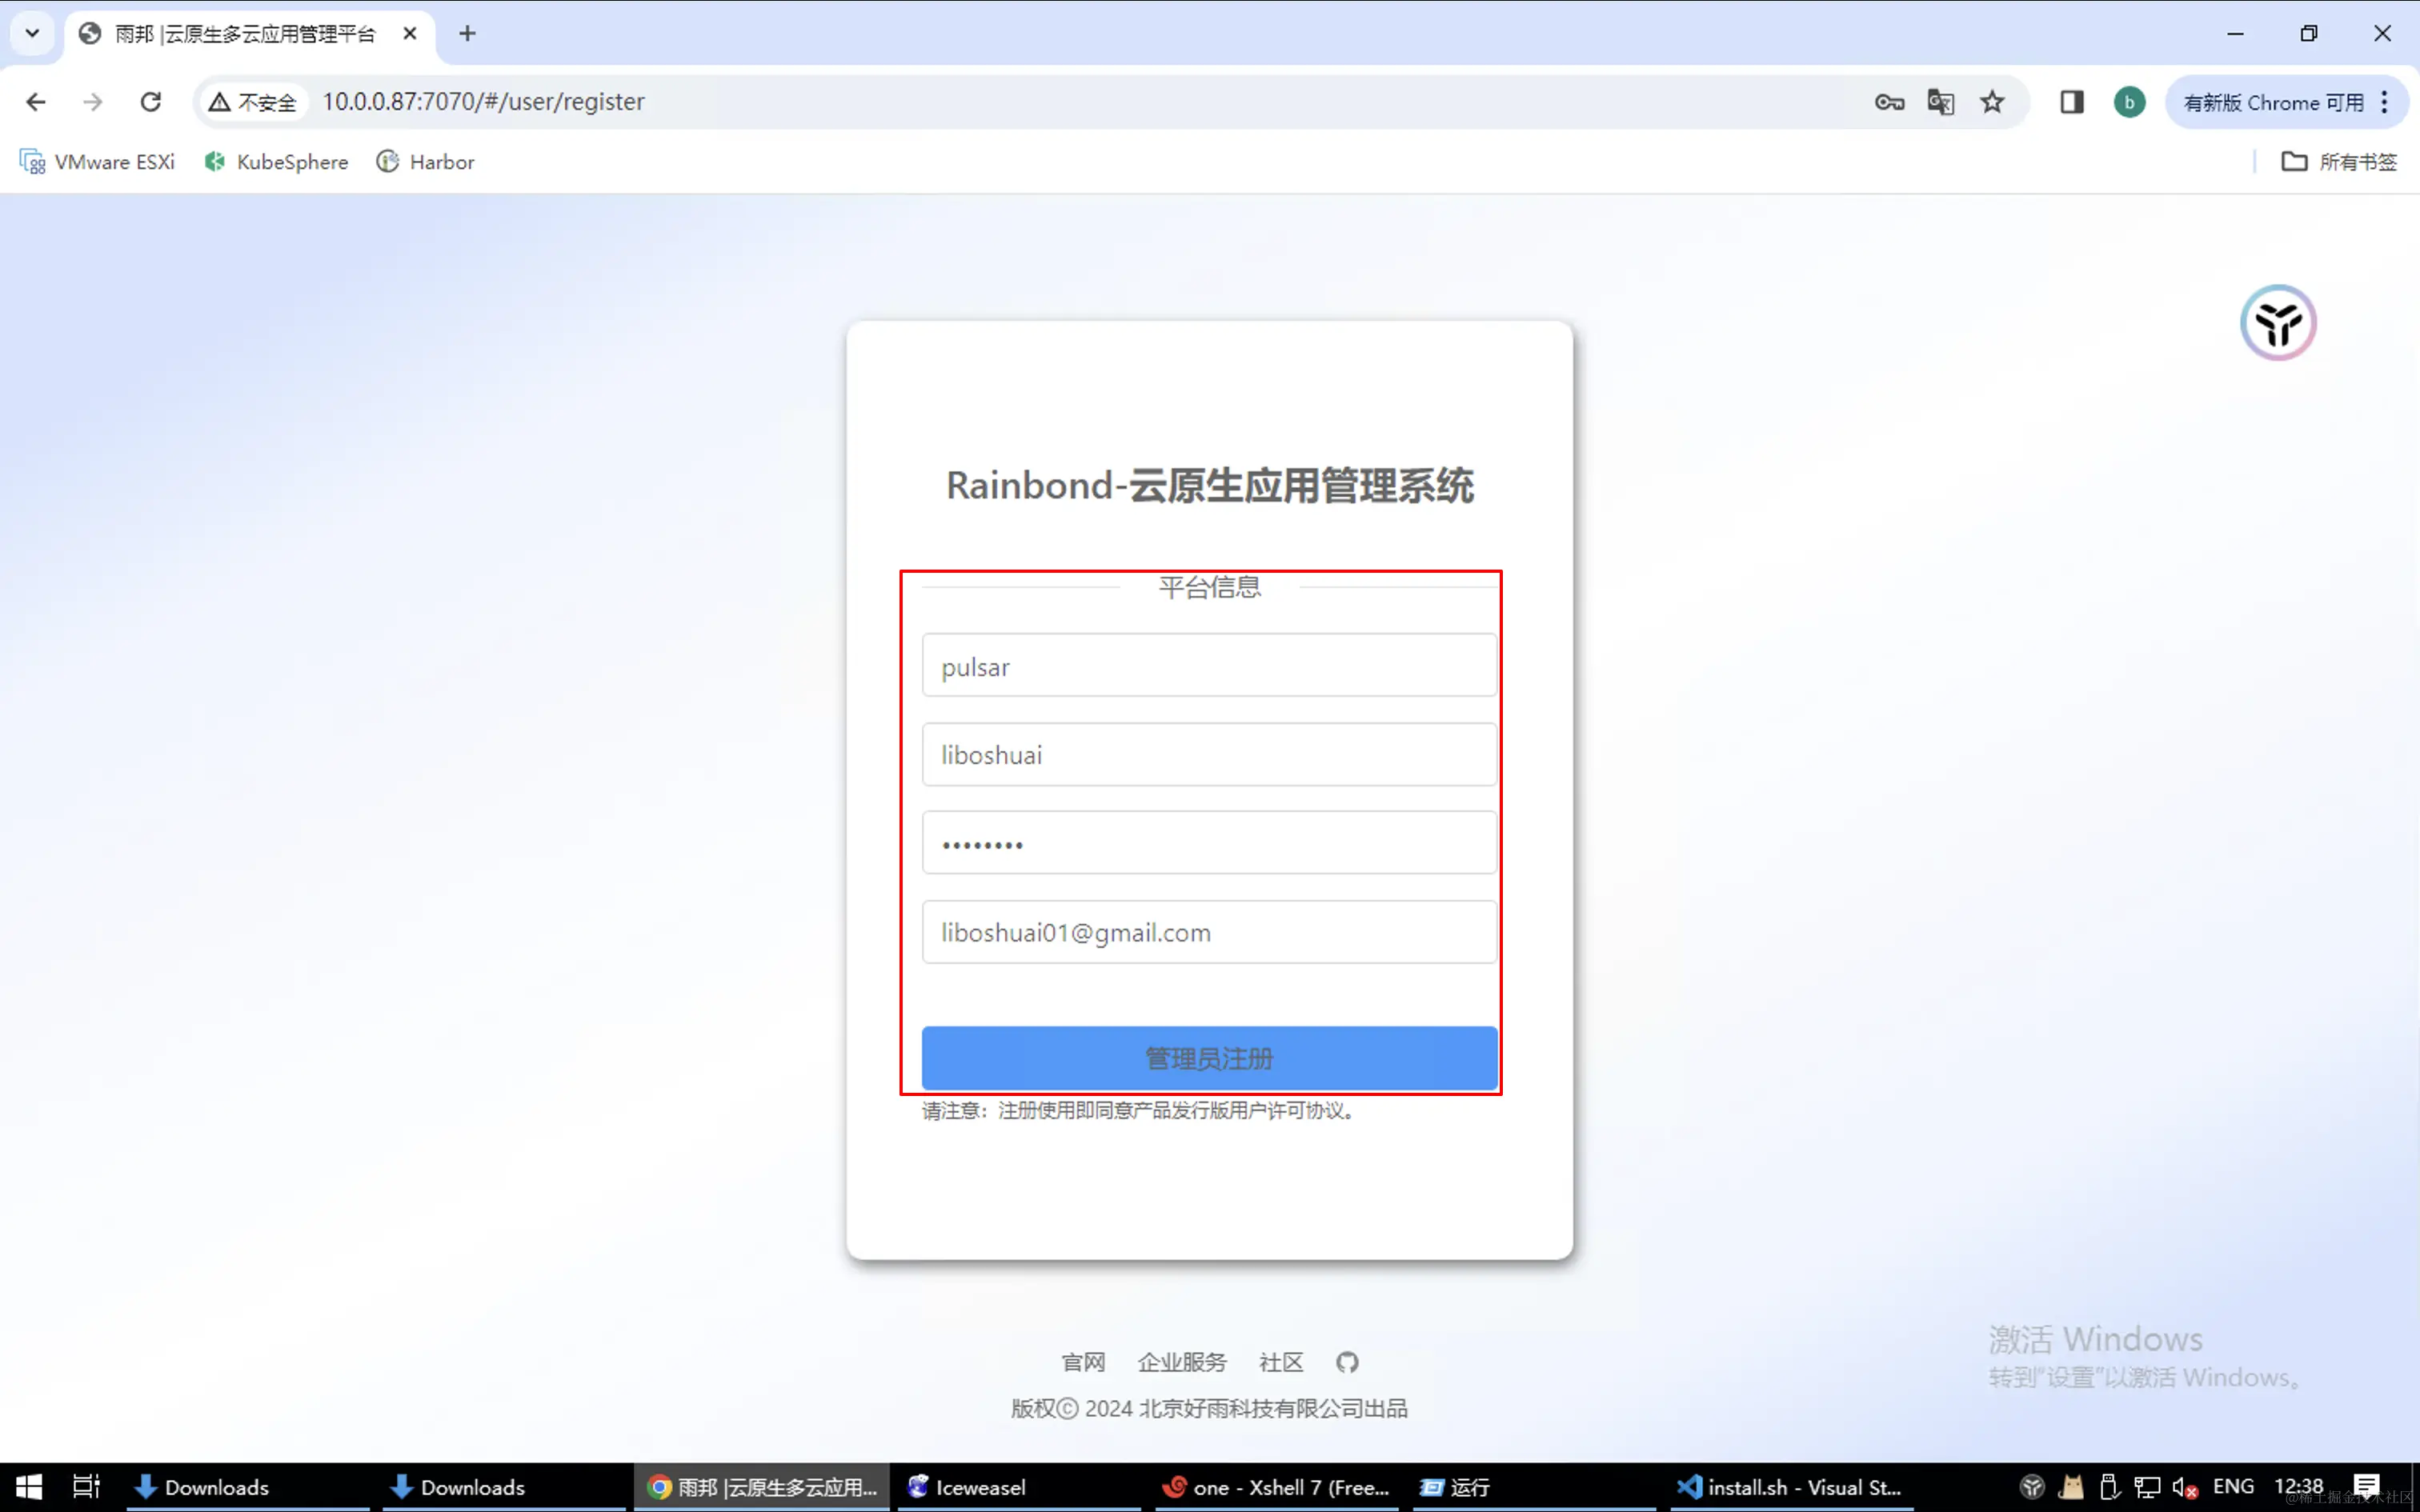Reload the current page

click(151, 102)
